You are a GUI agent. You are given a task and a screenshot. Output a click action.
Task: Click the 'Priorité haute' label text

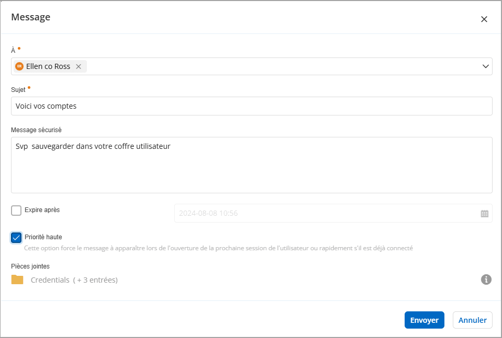pos(43,237)
